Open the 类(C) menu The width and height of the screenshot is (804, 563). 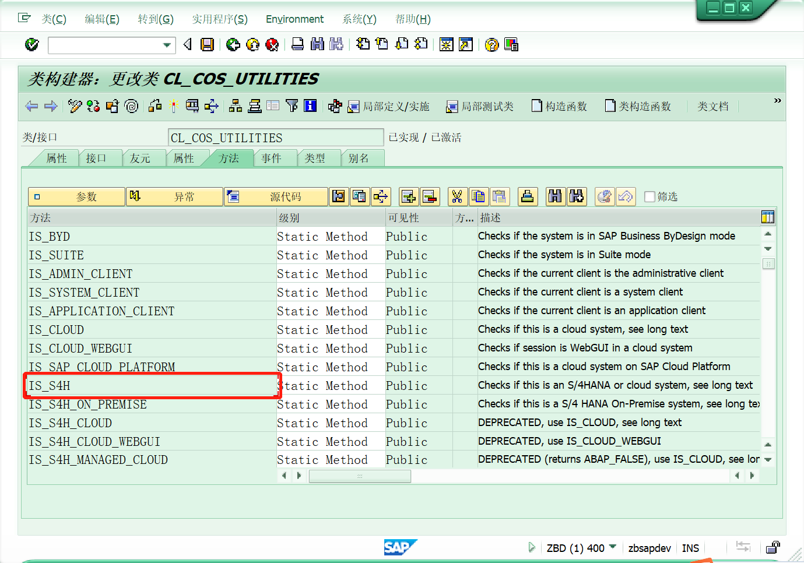(x=54, y=19)
